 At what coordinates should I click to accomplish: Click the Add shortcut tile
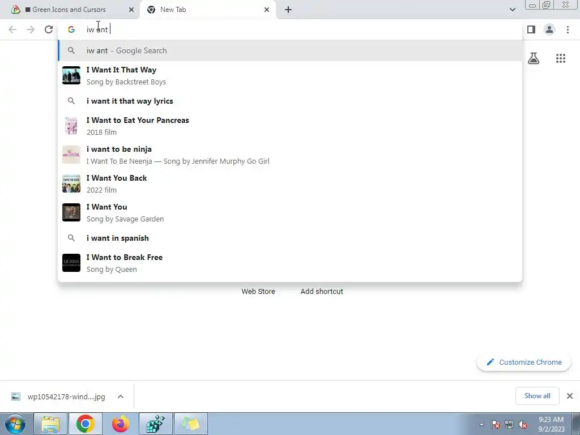(322, 292)
